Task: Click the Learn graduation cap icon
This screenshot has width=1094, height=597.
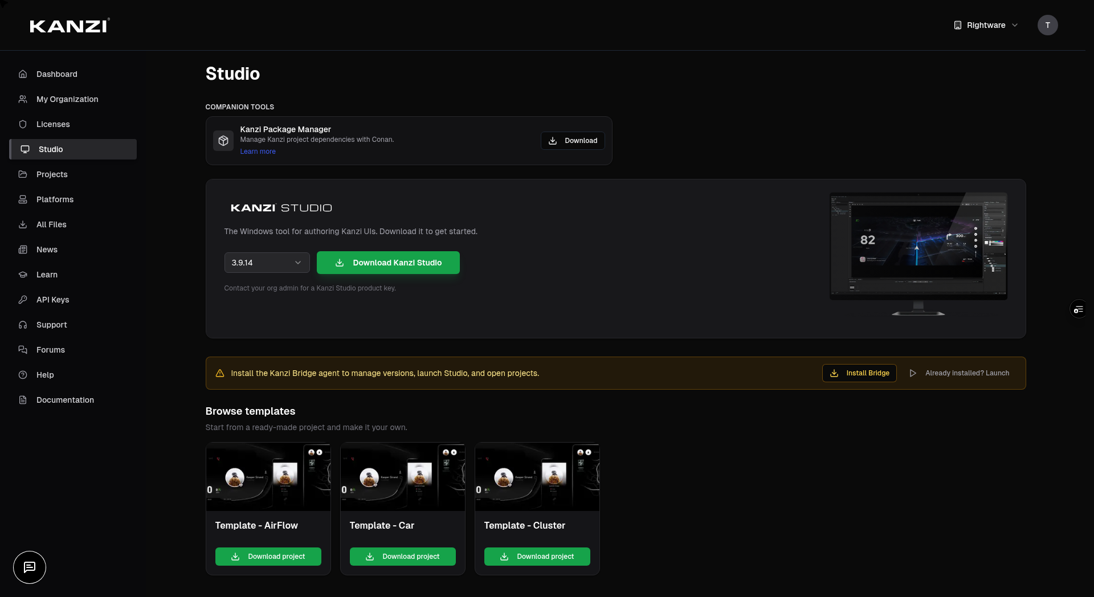Action: click(x=23, y=275)
